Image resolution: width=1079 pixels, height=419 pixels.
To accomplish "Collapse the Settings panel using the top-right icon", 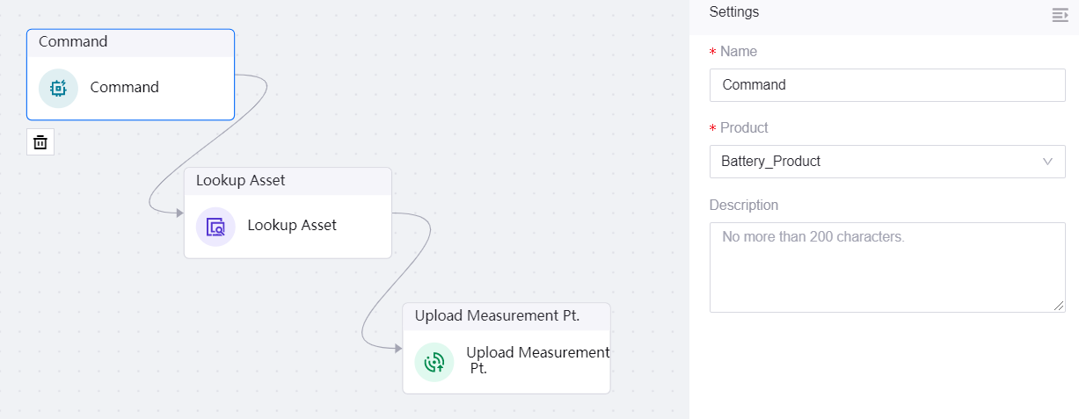I will (1060, 14).
